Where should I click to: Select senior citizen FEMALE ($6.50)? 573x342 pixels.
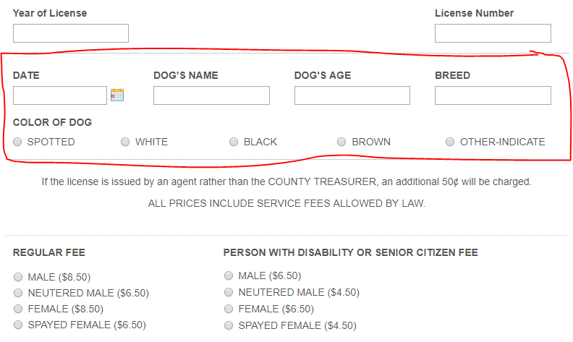tap(229, 309)
